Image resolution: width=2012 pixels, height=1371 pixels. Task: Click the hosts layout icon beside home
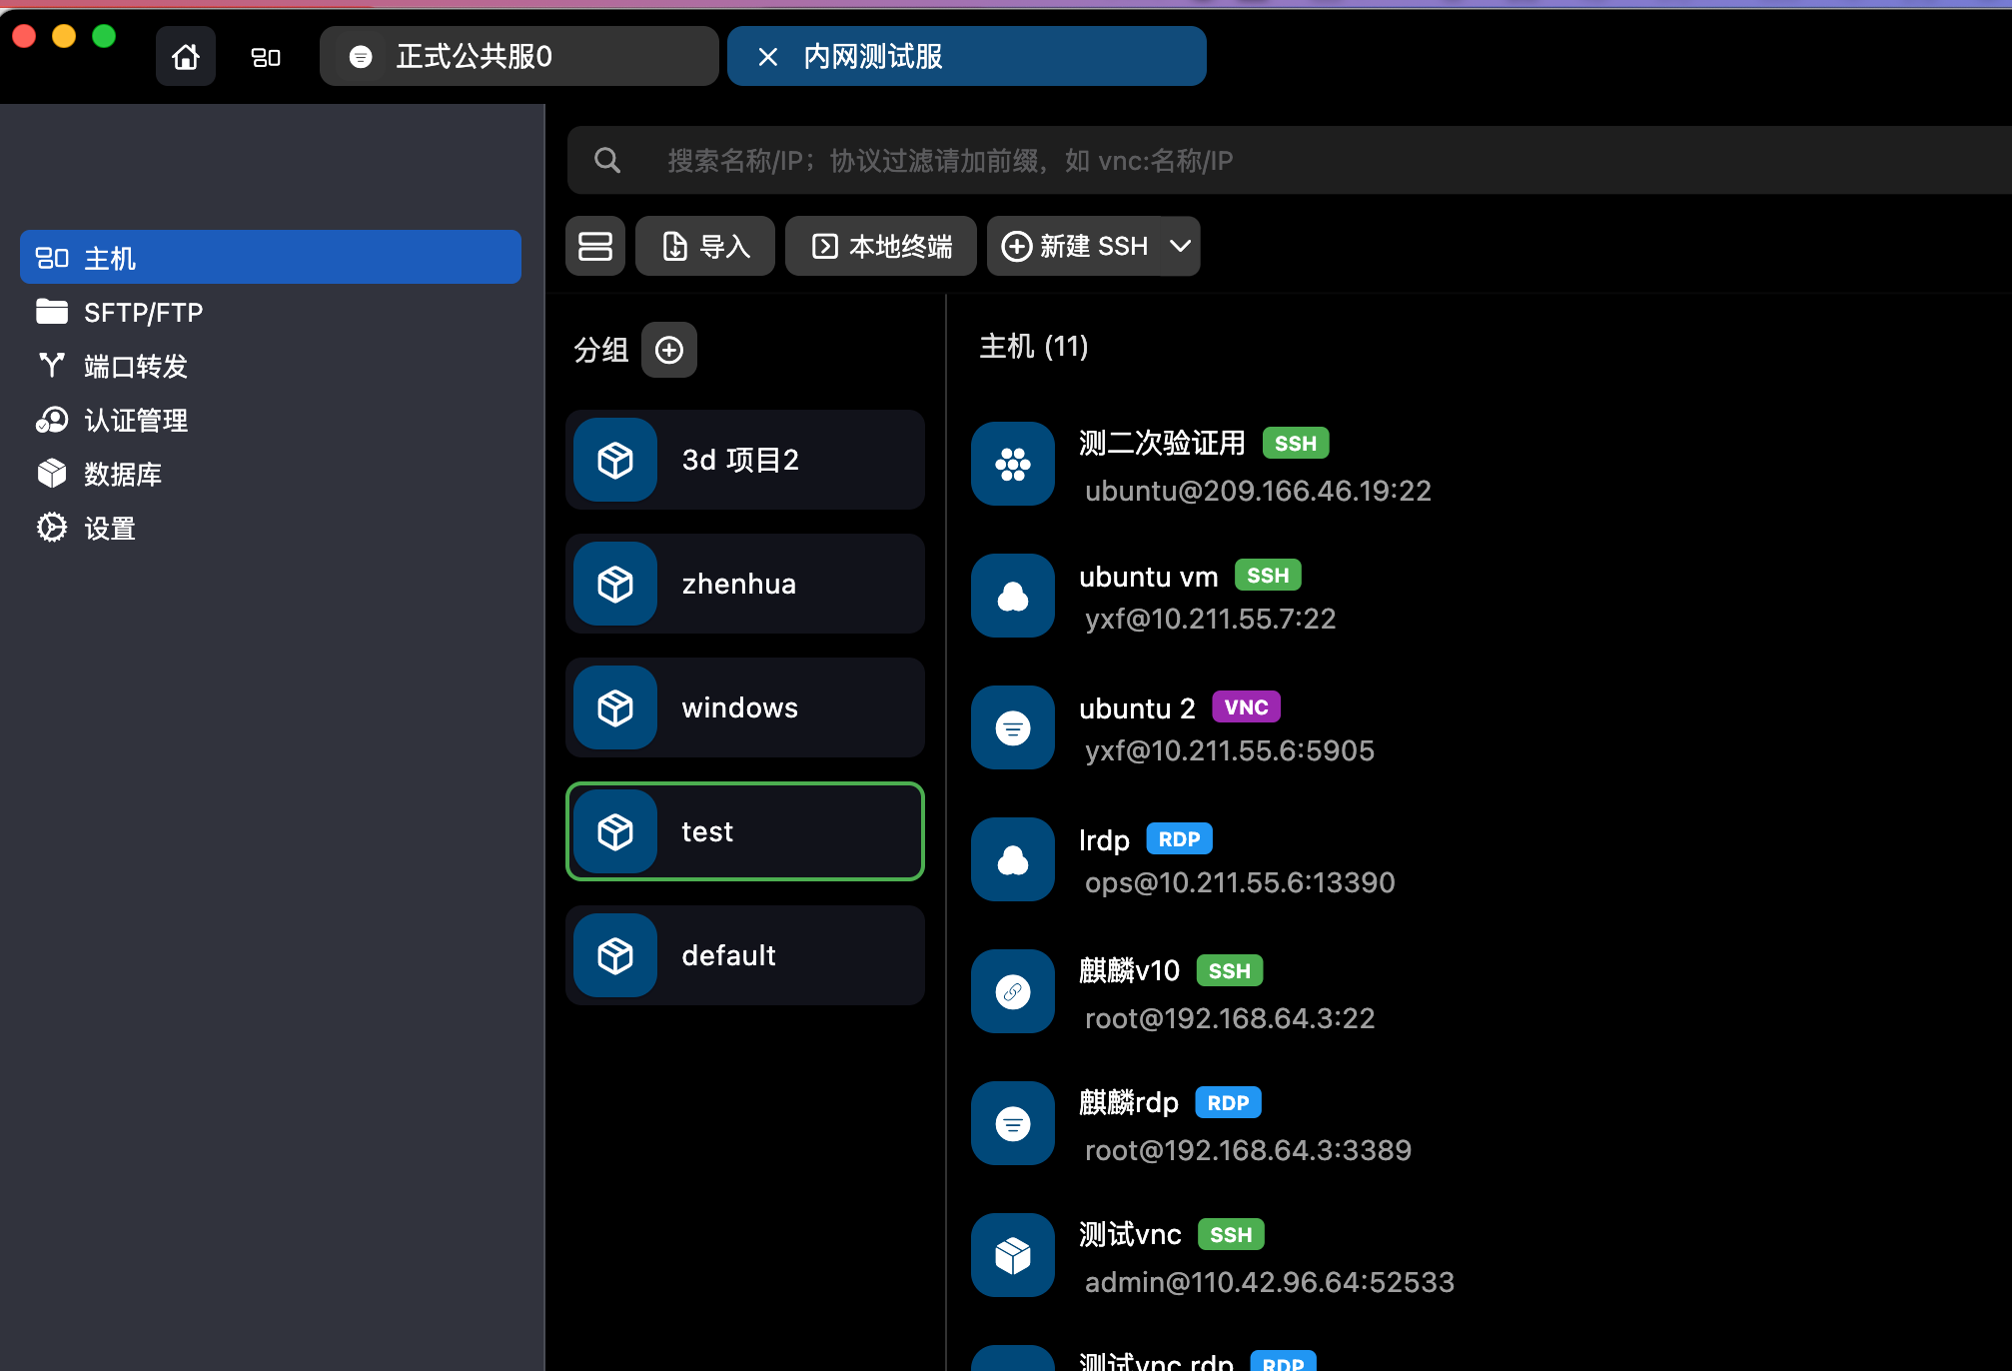(x=266, y=57)
